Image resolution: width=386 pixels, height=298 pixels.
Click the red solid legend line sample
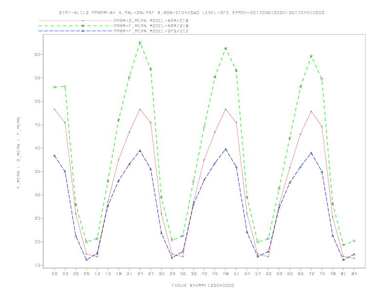(76, 20)
